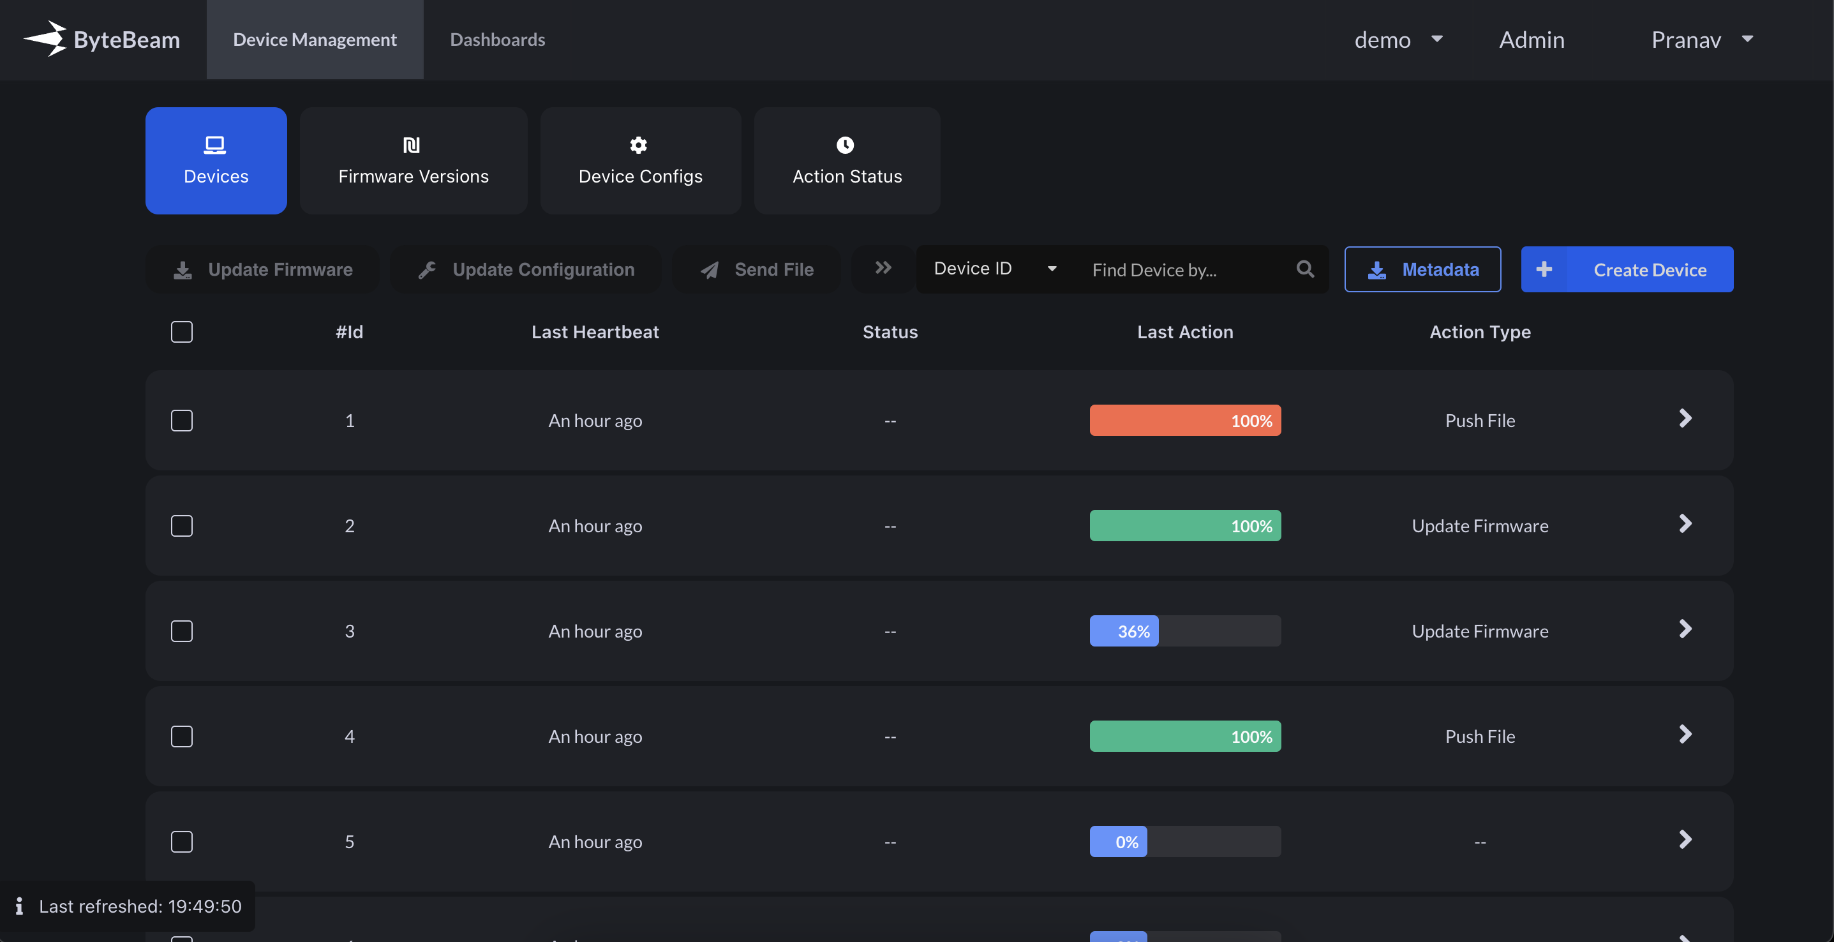Click the gear icon for Device Configs

coord(639,146)
